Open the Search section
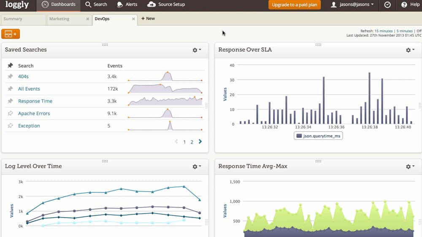 pos(96,5)
